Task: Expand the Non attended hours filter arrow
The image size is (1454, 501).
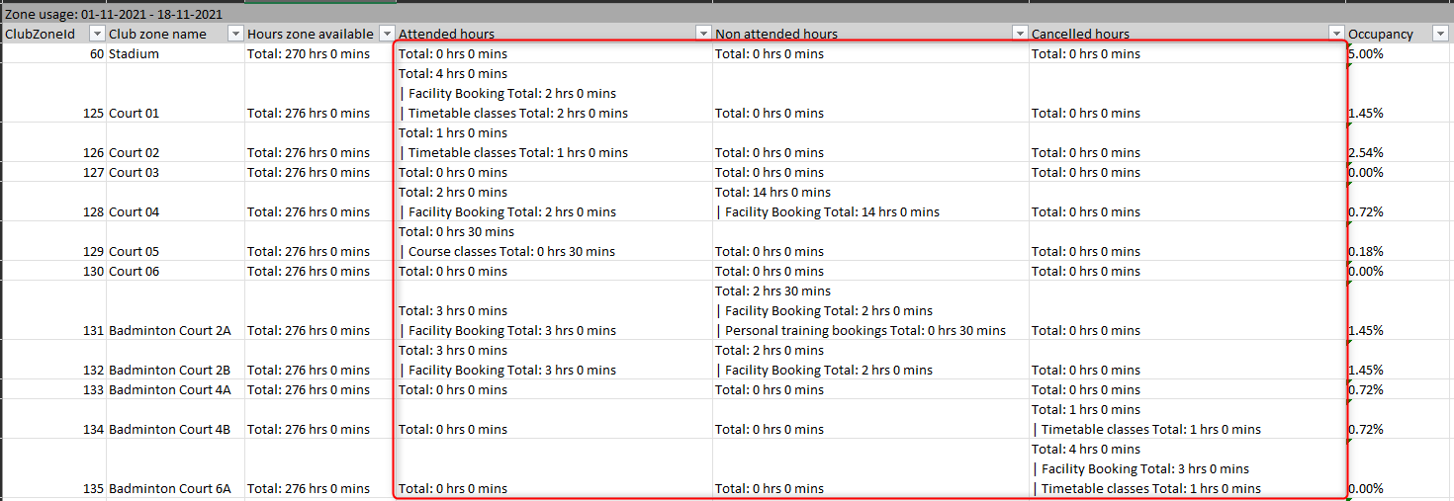Action: [x=1020, y=34]
